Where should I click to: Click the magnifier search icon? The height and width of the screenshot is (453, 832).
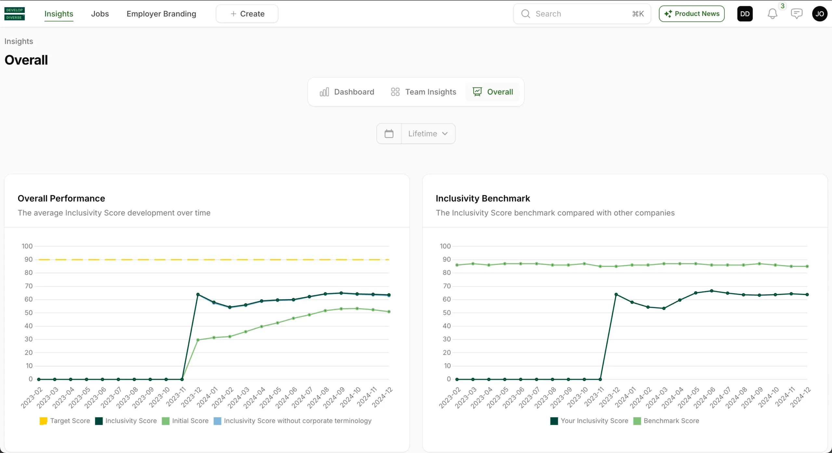click(526, 14)
